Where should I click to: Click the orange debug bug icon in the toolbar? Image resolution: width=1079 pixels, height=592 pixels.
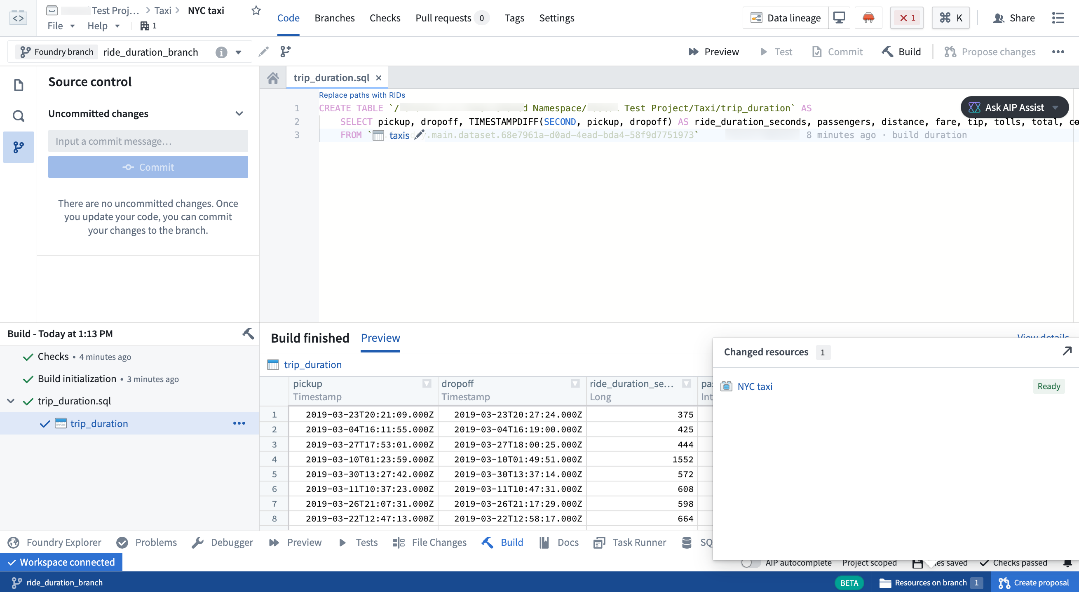(x=868, y=18)
